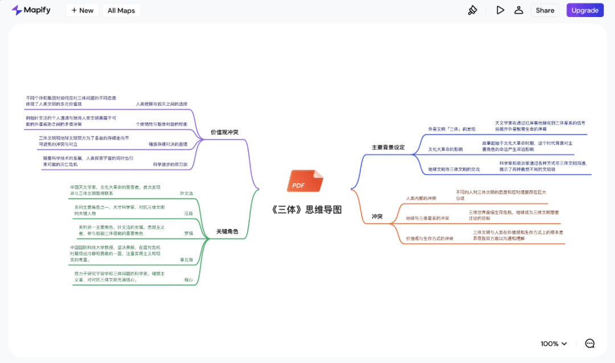Collapse the 价值观冲突 branch
The width and height of the screenshot is (615, 363).
click(x=225, y=131)
